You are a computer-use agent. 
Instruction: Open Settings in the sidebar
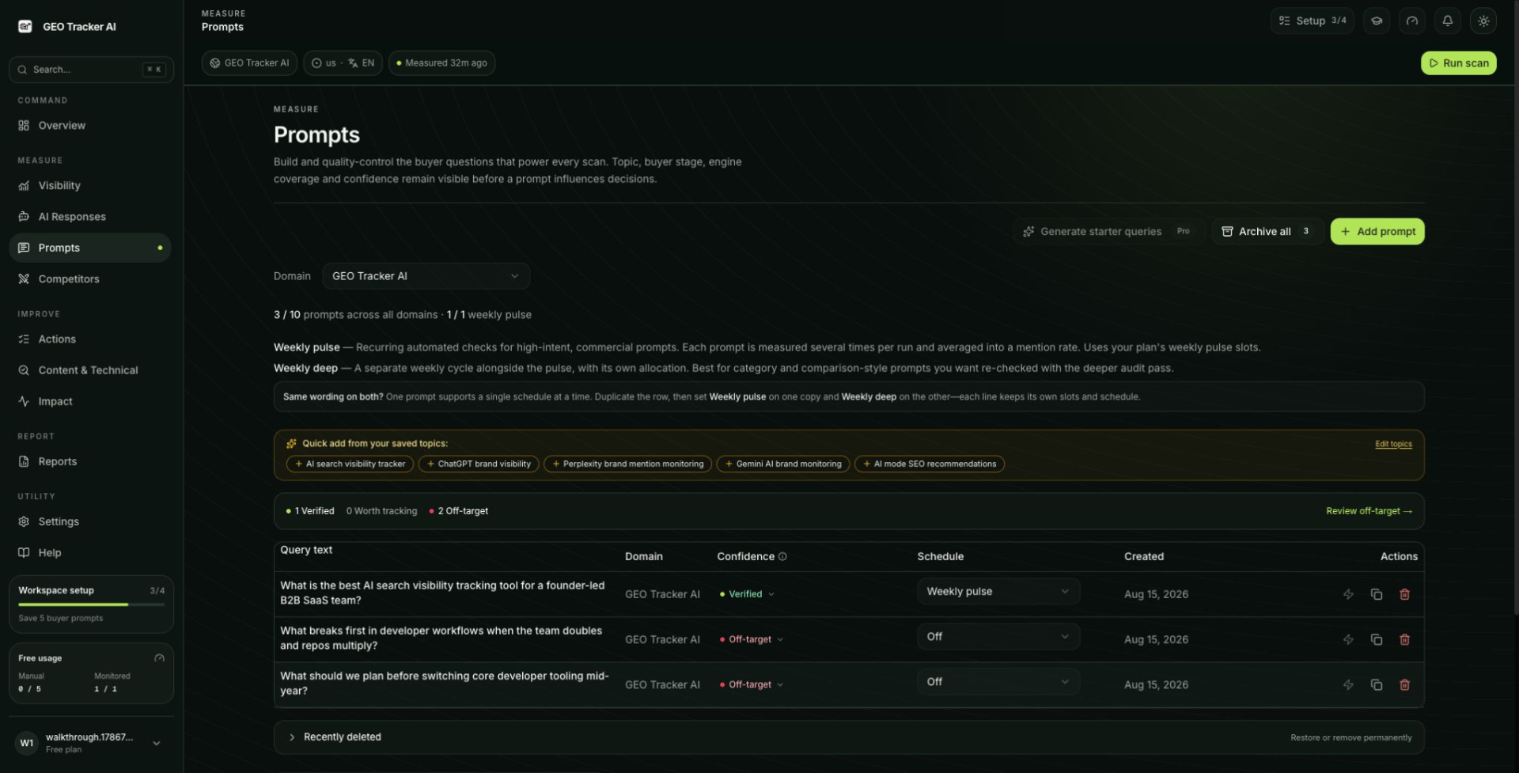(90, 522)
